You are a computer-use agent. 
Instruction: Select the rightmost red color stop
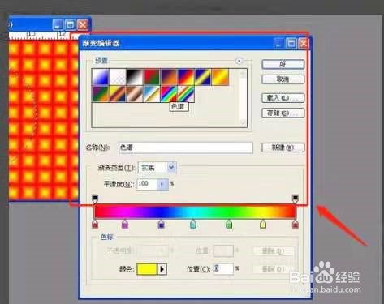296,224
